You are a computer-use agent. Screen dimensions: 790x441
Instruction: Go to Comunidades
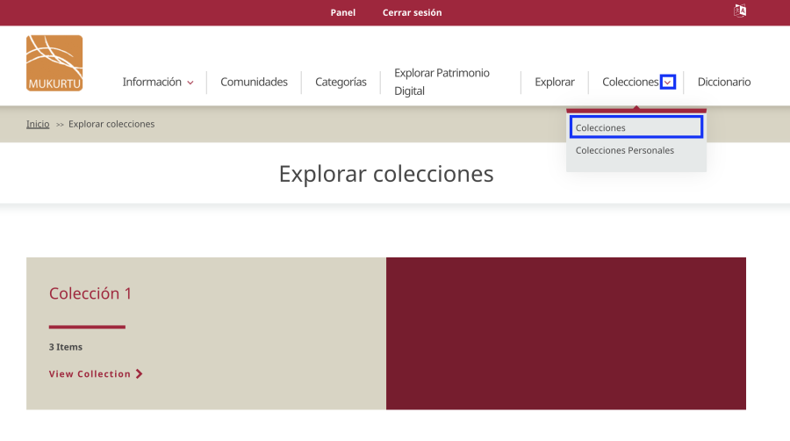pyautogui.click(x=254, y=82)
